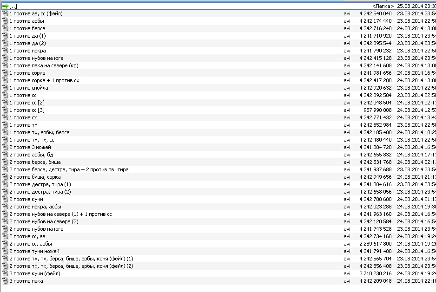The image size is (436, 292).
Task: Click video icon next to '1 против спойла'
Action: click(x=5, y=88)
